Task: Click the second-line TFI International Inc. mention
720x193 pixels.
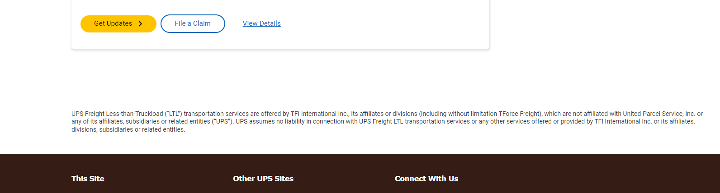Action: [x=623, y=121]
